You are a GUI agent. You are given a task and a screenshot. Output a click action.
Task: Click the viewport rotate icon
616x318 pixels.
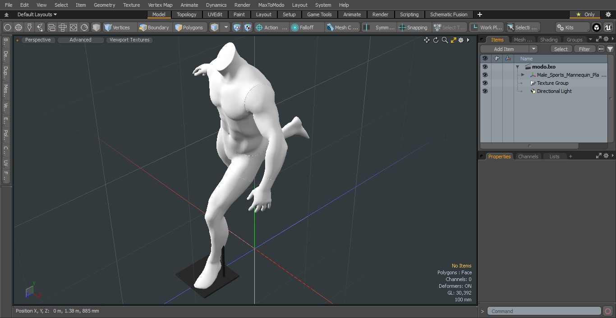tap(436, 40)
